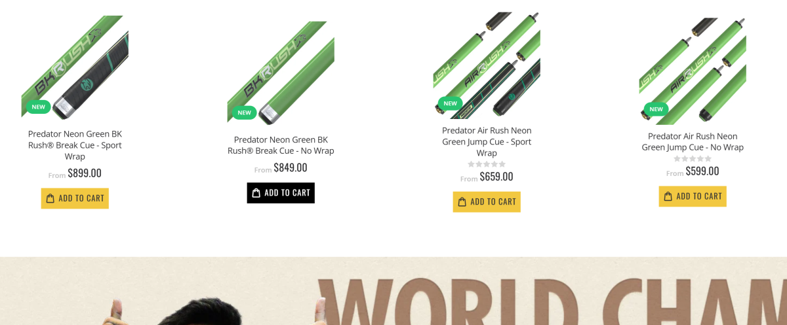View the Air Rush No Wrap cue image
The height and width of the screenshot is (325, 787).
click(693, 70)
